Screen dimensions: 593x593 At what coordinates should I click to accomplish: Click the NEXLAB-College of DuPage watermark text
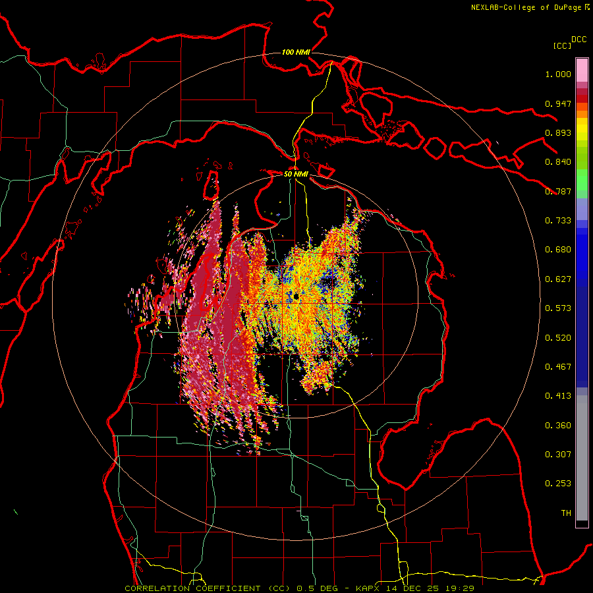coord(526,7)
